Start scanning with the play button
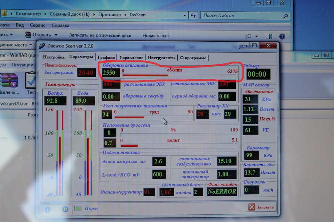Image resolution: width=334 pixels, height=222 pixels. (48, 210)
